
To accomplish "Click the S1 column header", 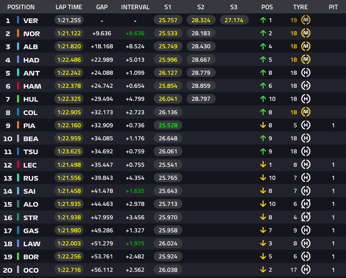I will pyautogui.click(x=168, y=7).
